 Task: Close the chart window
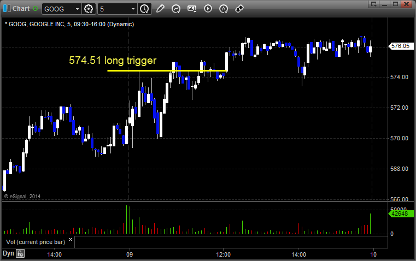(406, 4)
